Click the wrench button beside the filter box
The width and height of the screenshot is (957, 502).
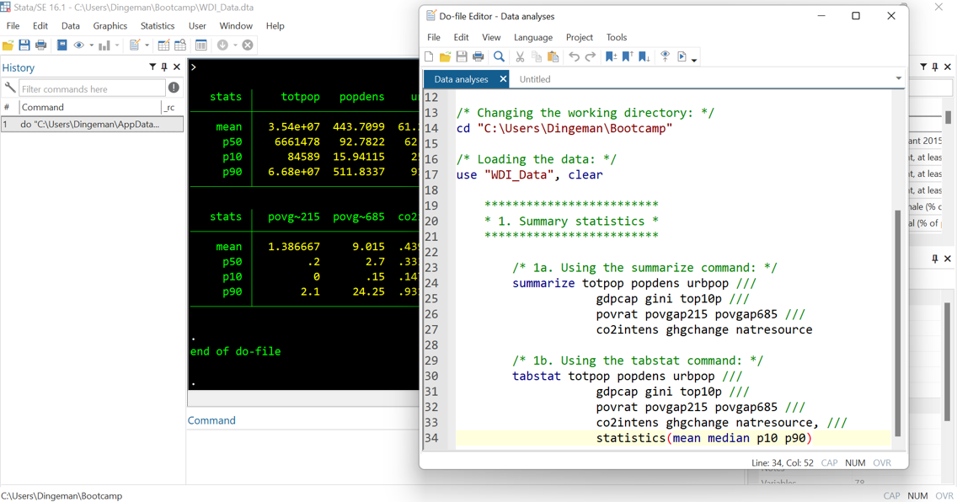click(9, 88)
